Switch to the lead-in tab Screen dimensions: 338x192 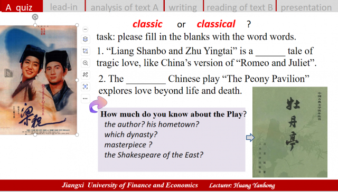(64, 6)
